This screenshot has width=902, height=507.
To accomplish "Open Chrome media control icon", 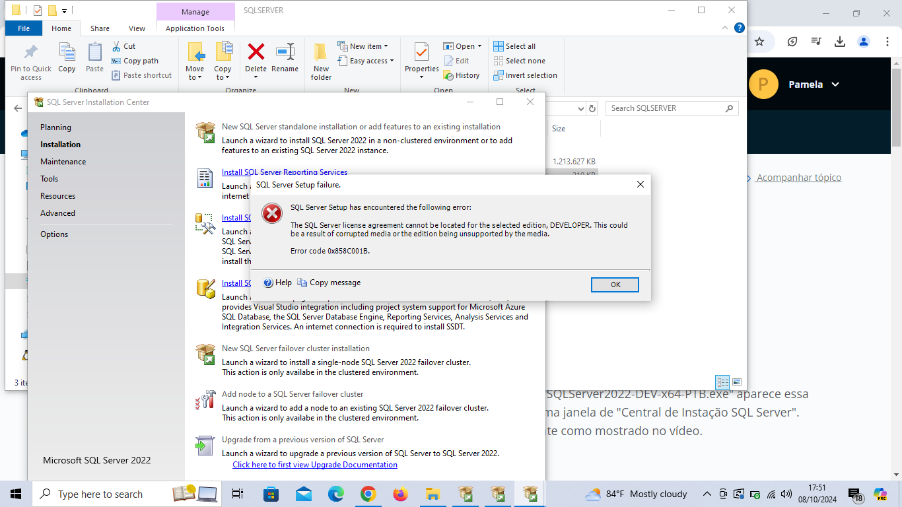I will pos(816,42).
